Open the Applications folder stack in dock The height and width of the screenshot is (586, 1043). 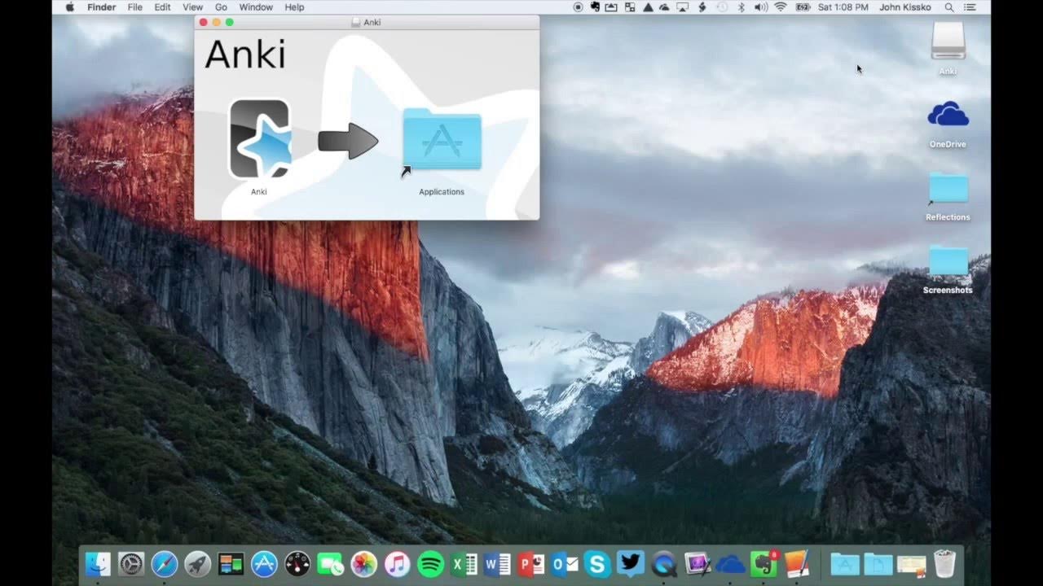pos(845,563)
